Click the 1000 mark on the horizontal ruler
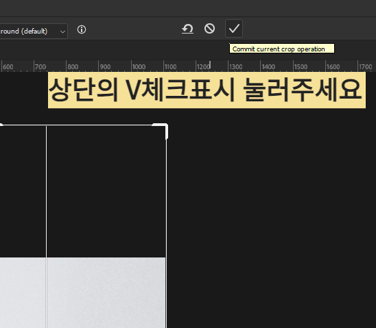The image size is (376, 328). pos(139,66)
